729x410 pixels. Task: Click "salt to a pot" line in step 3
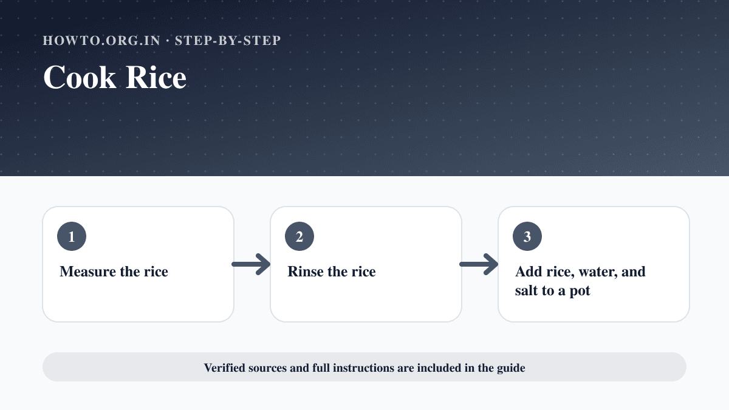[553, 291]
